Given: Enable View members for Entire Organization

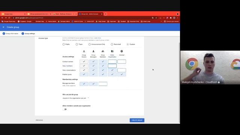Looking at the screenshot, I should tap(112, 66).
